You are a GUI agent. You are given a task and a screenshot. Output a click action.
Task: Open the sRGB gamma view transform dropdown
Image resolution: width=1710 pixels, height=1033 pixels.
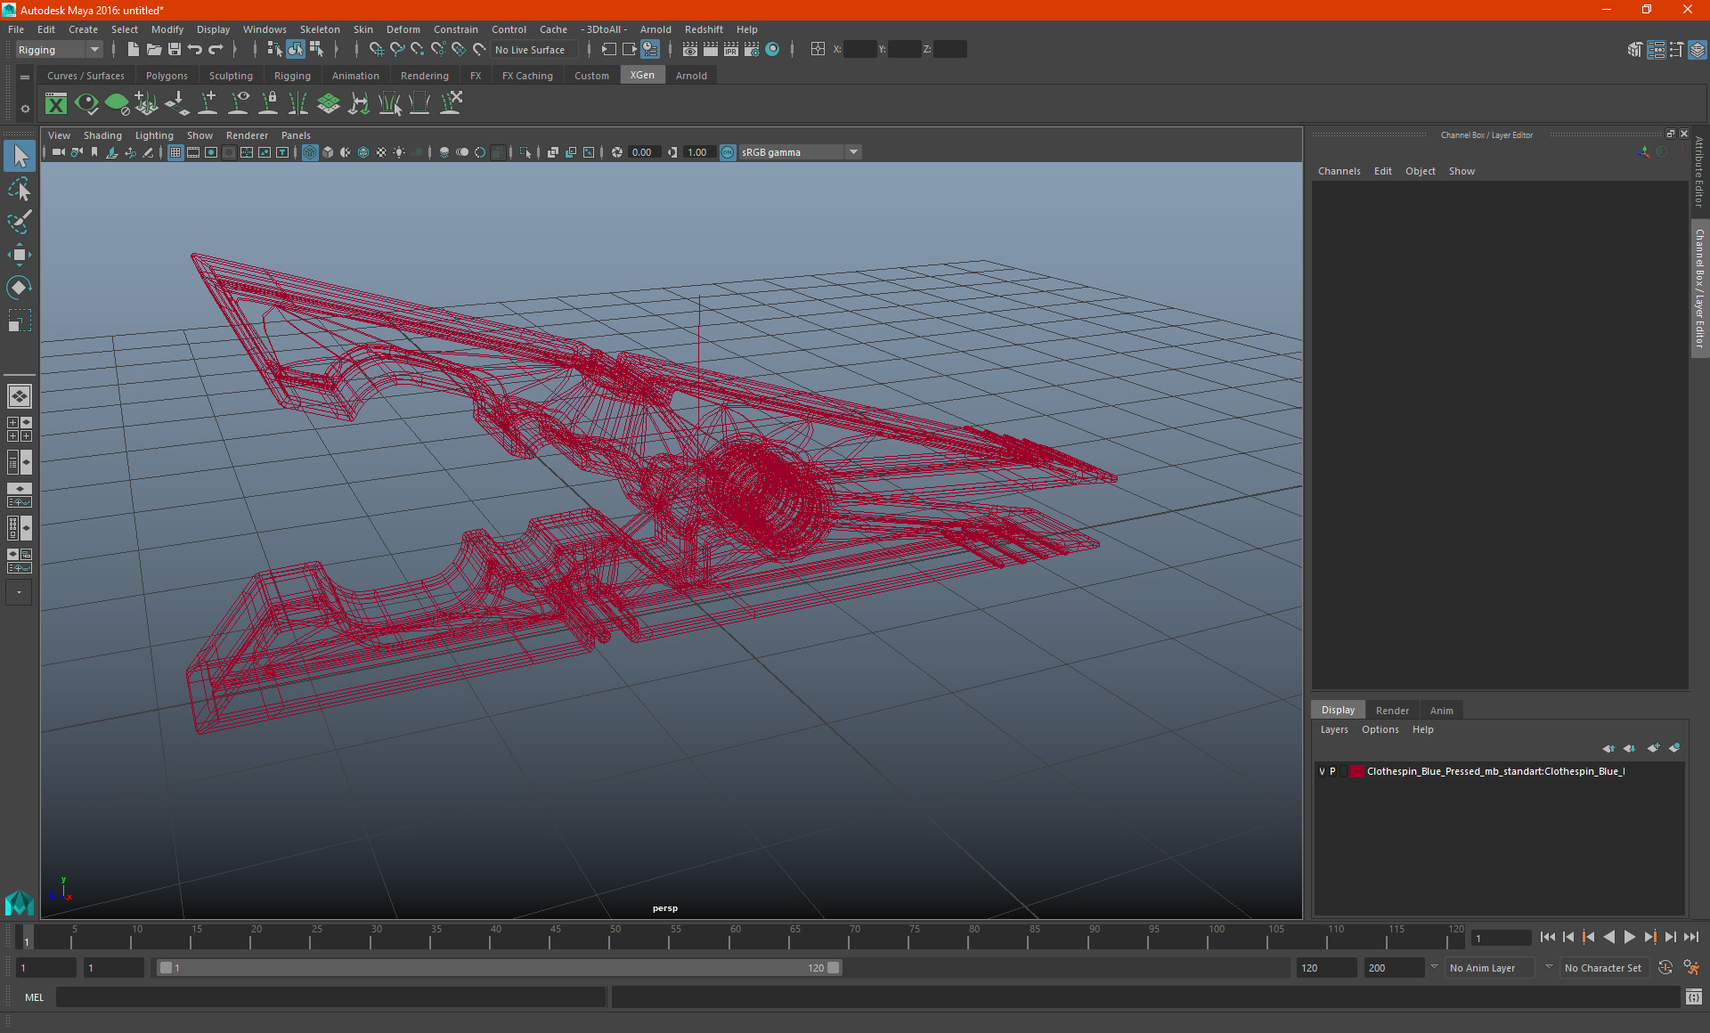(800, 152)
